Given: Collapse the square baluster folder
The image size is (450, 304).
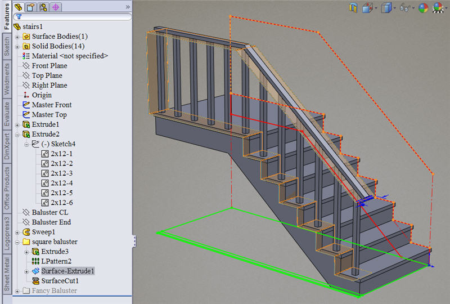Looking at the screenshot, I should pyautogui.click(x=17, y=242).
